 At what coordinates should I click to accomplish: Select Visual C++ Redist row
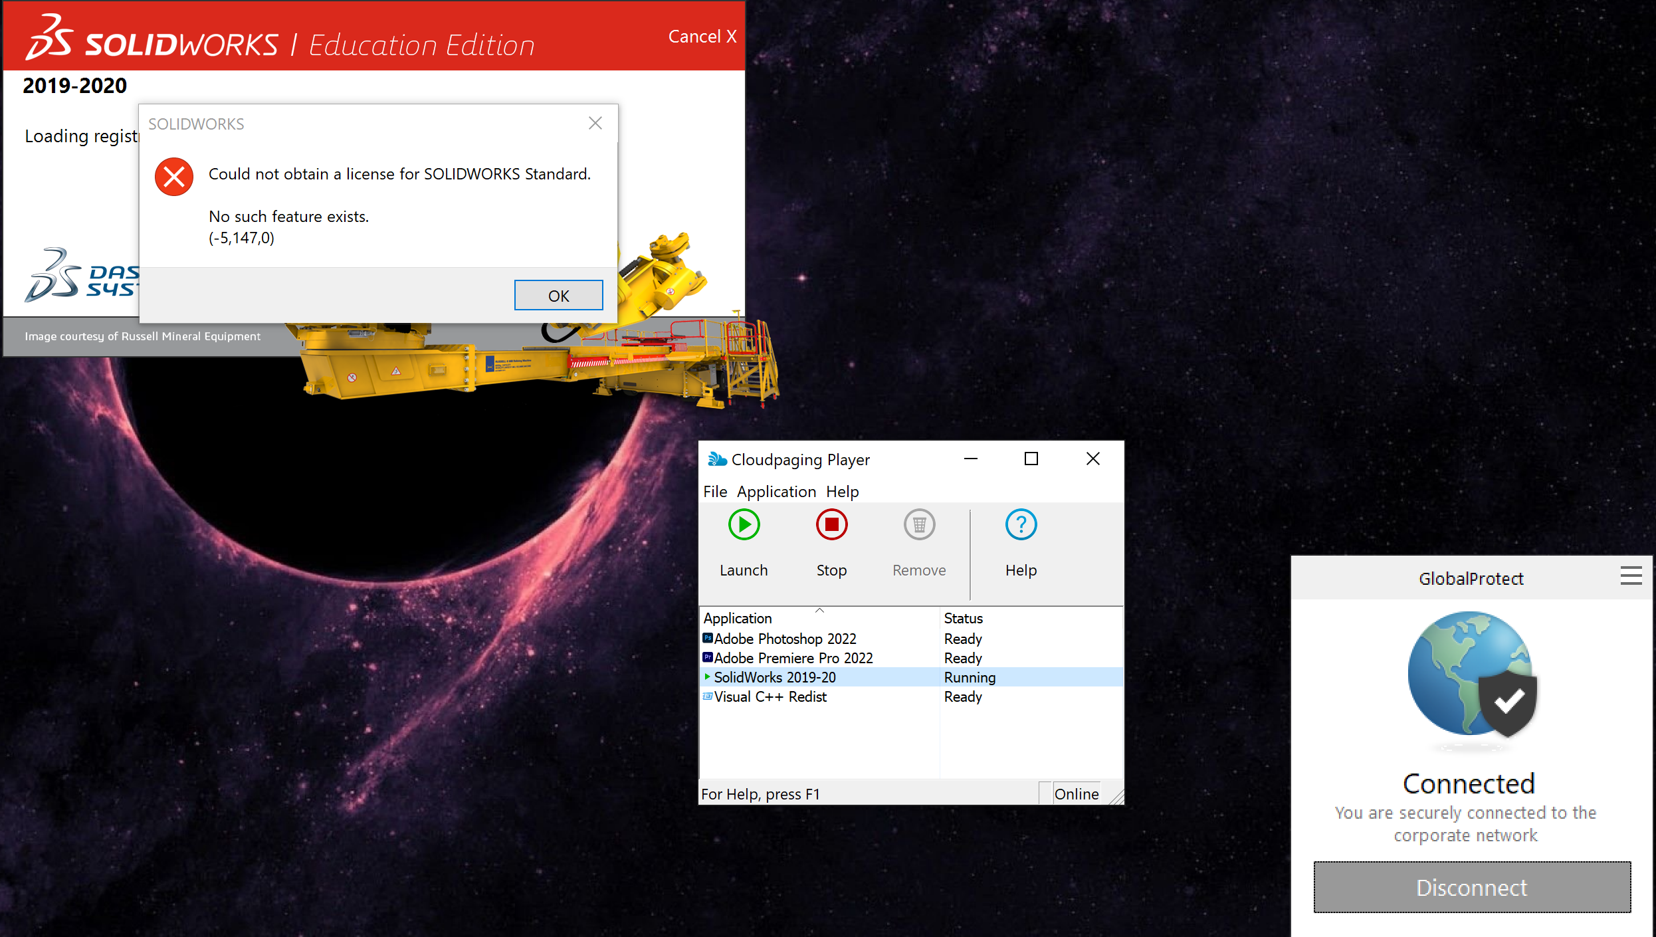[911, 696]
